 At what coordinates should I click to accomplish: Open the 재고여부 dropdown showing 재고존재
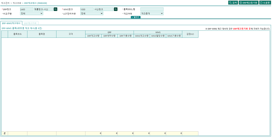[x=152, y=13]
